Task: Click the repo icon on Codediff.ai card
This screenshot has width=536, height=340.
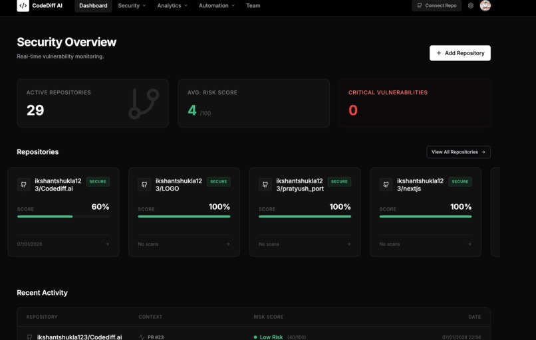Action: pyautogui.click(x=23, y=185)
